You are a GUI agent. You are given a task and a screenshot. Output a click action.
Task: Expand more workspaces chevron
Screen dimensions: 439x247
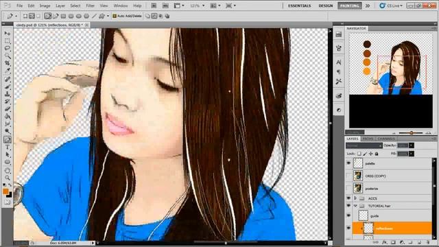(x=368, y=5)
